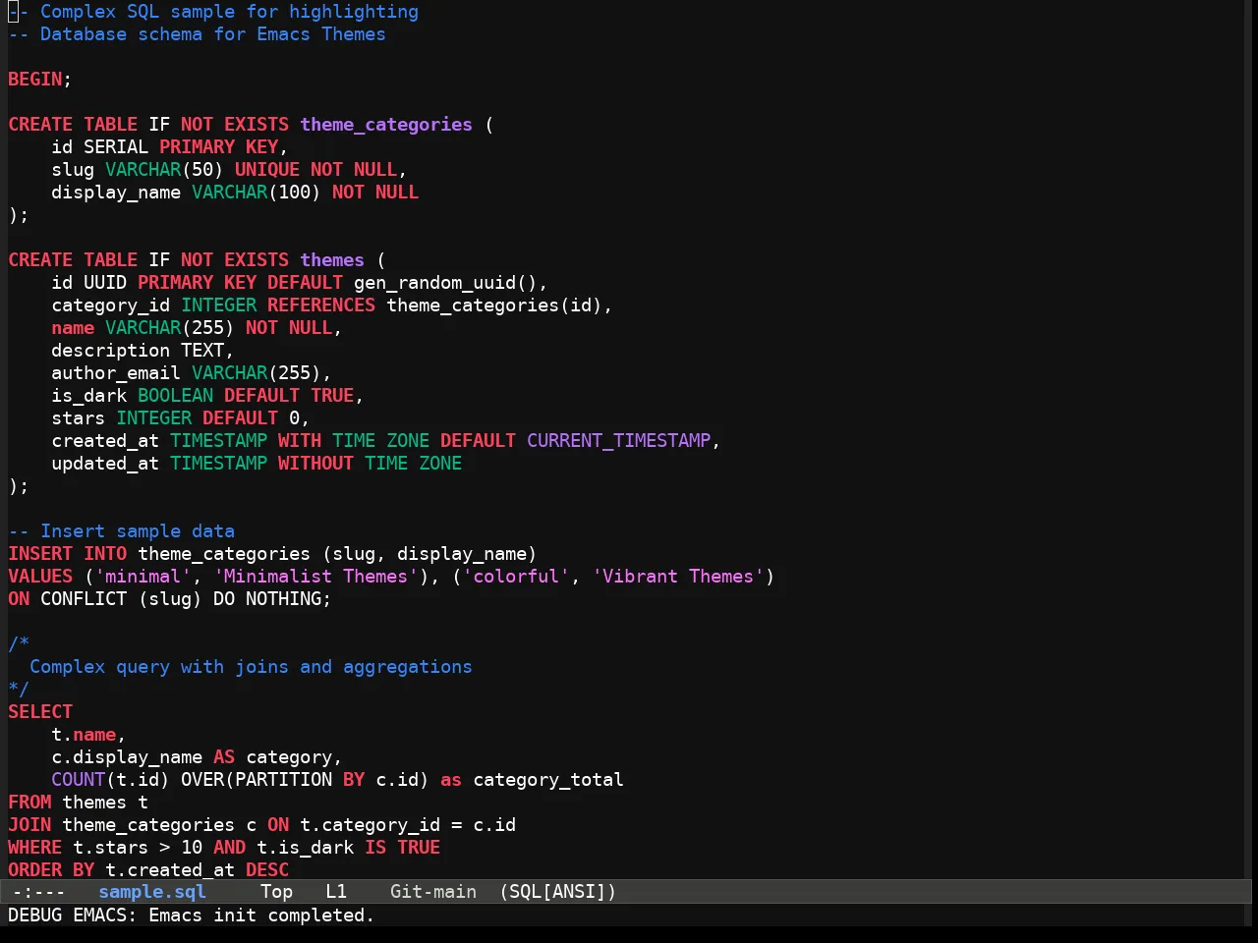Click the VALUES keyword

click(x=40, y=577)
